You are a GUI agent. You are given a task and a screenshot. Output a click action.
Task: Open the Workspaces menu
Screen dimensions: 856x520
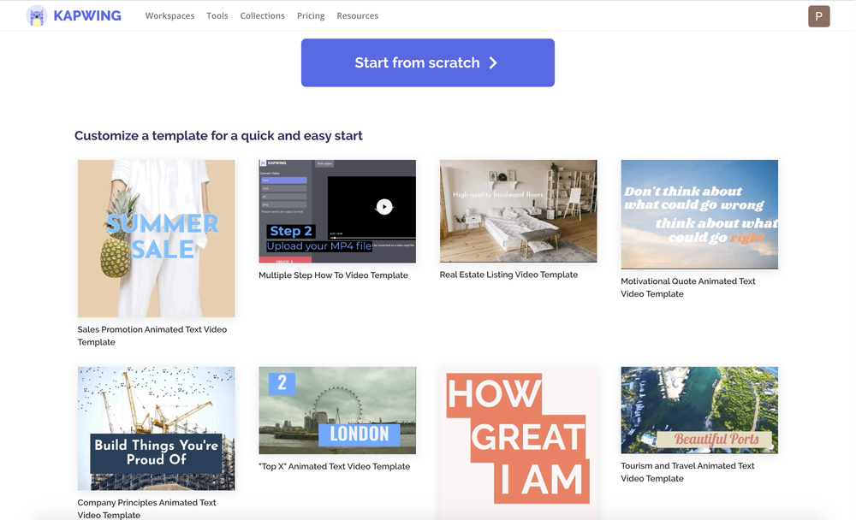(169, 15)
